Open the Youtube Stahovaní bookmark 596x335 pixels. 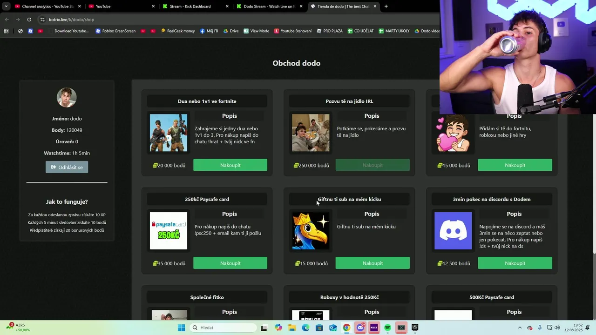pos(293,31)
